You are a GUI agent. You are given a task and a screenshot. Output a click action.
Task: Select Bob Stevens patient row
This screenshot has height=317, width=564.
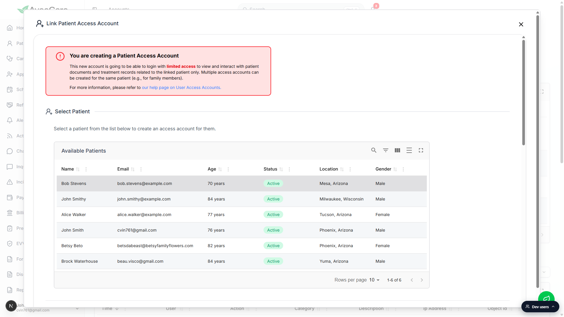pos(241,183)
